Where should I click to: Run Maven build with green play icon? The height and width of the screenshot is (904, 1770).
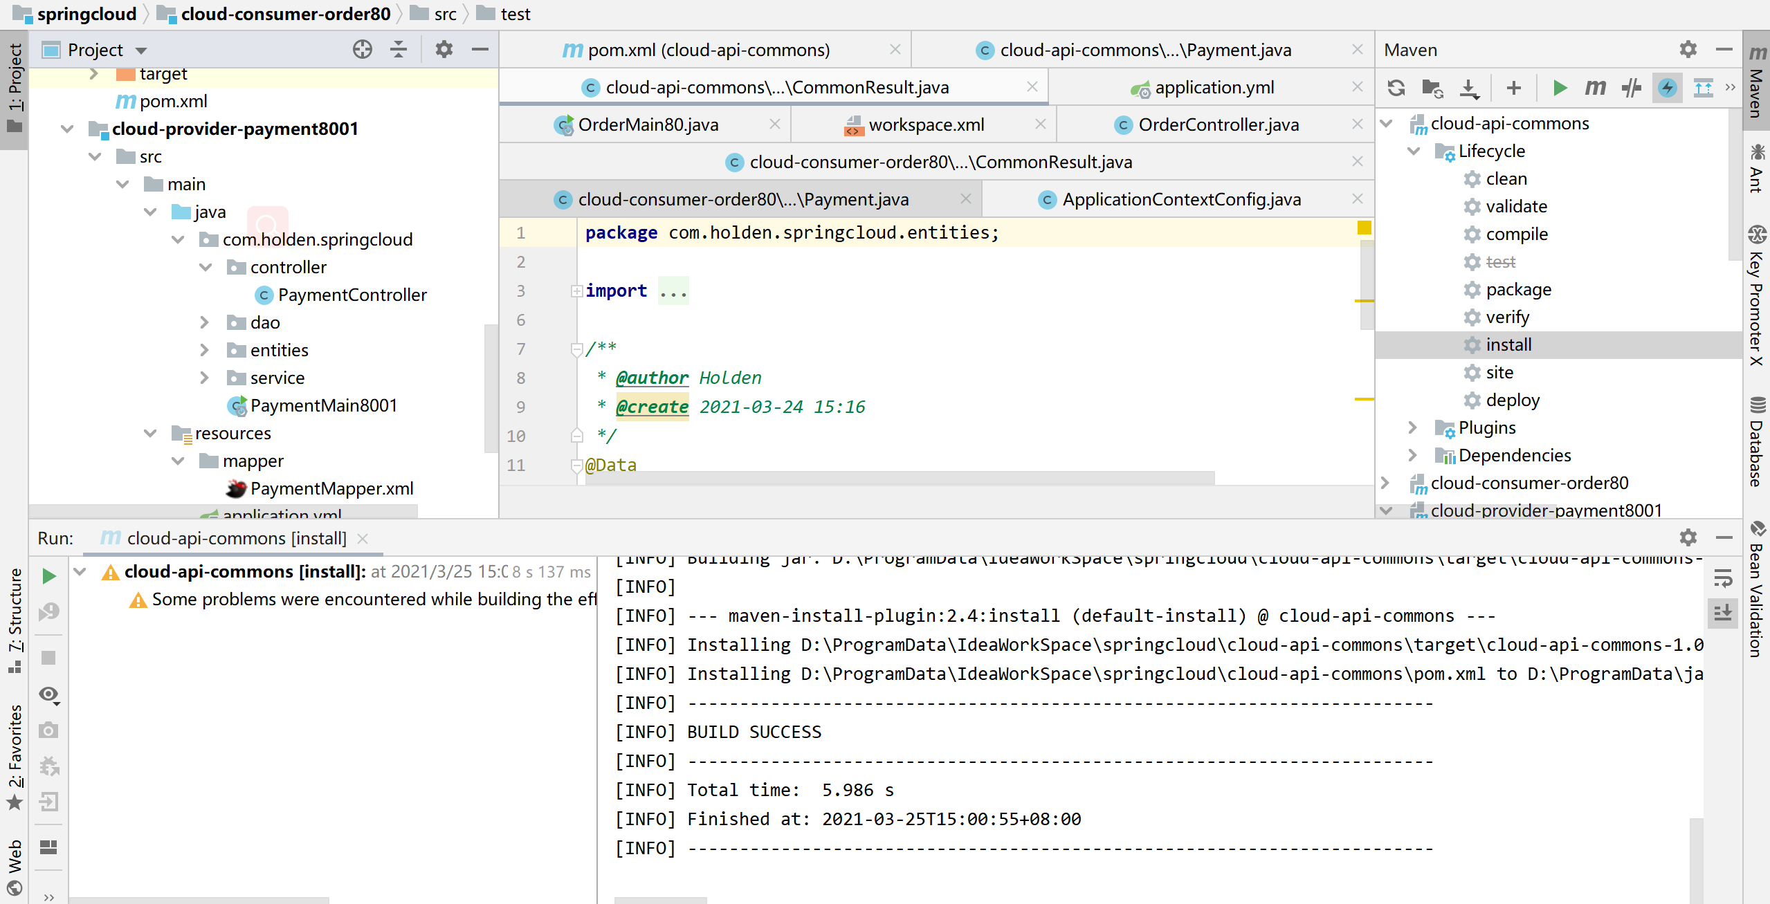(x=1560, y=88)
